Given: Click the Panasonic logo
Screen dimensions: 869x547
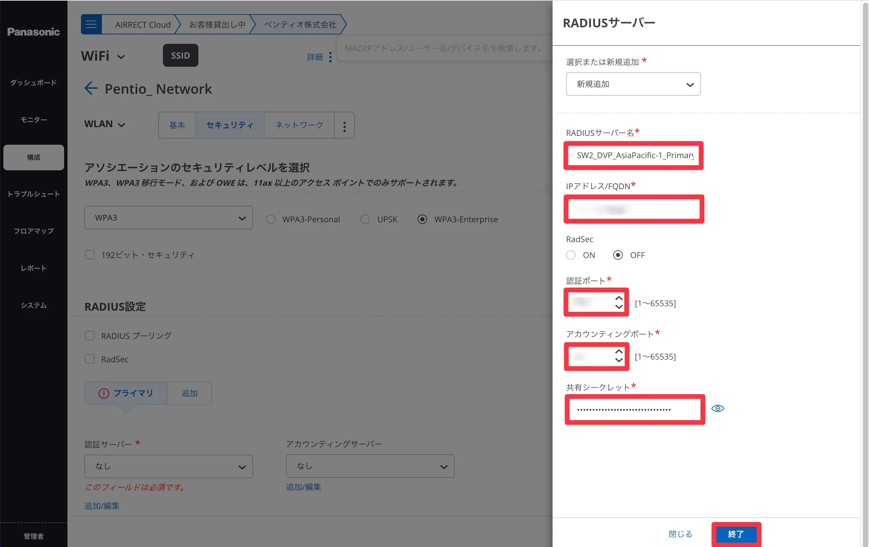Looking at the screenshot, I should point(33,32).
